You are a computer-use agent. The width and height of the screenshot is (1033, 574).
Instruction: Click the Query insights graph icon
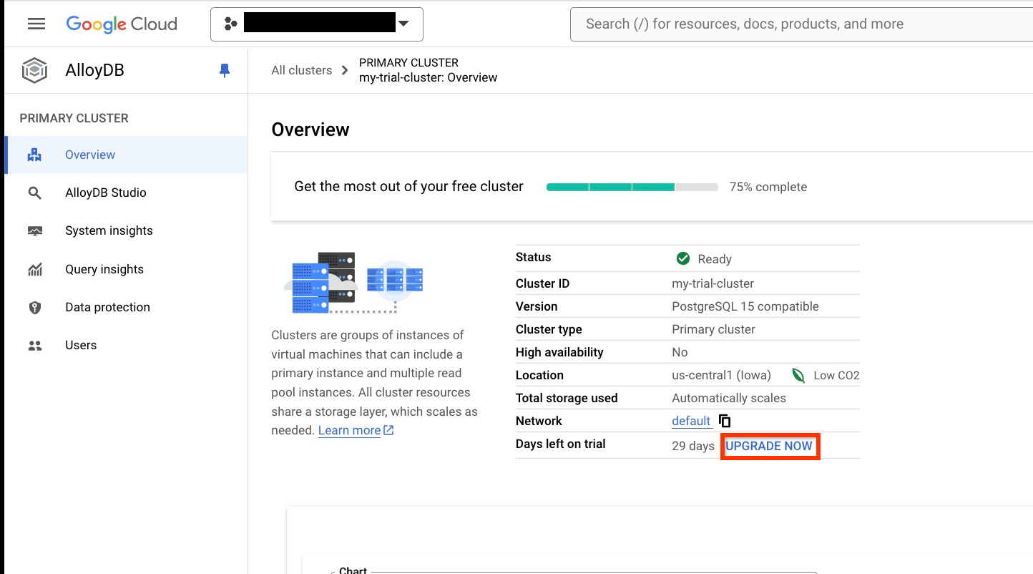tap(34, 268)
